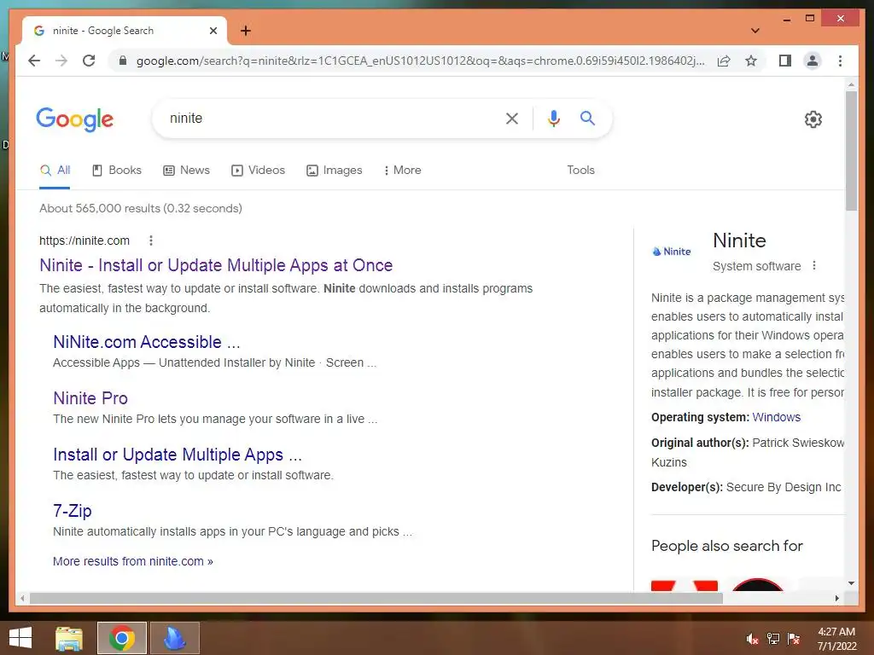Screen dimensions: 874x655
Task: Start voice search with microphone icon
Action: 553,118
